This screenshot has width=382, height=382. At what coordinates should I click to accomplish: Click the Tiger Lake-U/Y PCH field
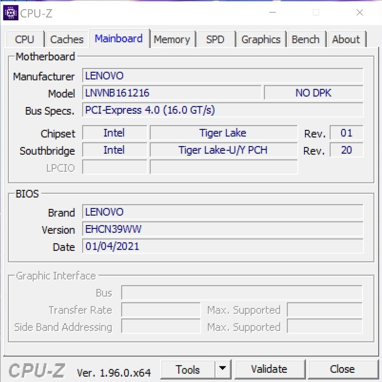tap(223, 150)
